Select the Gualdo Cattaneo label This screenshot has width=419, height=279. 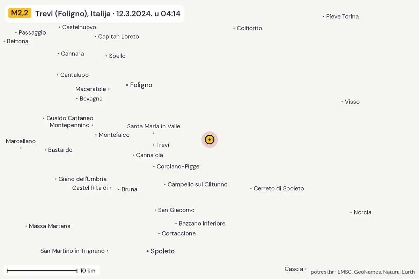[70, 118]
